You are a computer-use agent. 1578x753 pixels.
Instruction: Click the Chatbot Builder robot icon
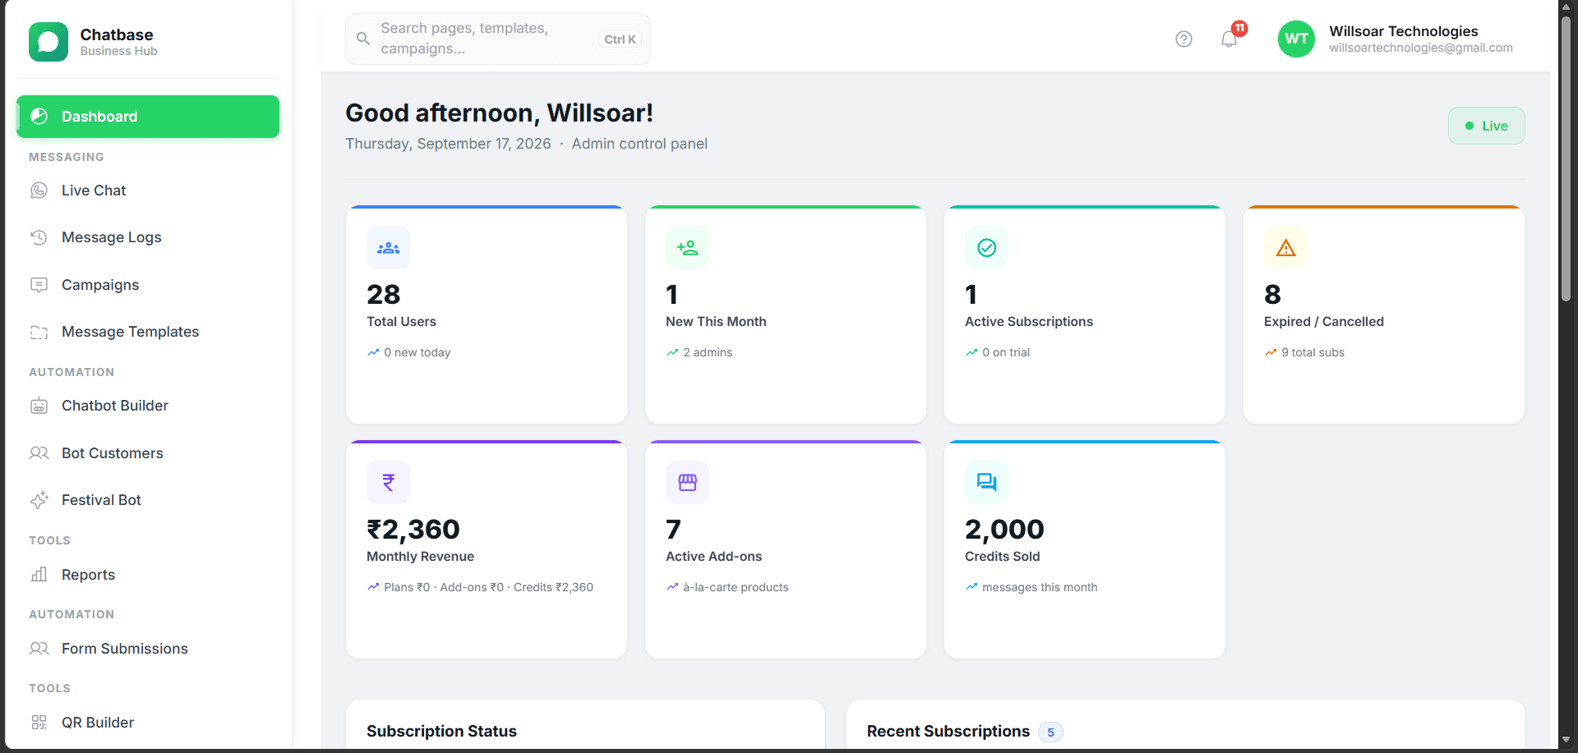39,406
